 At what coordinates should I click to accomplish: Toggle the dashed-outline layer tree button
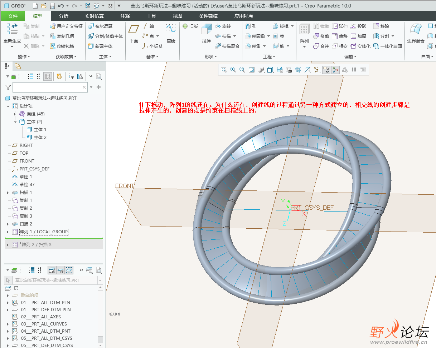click(69, 270)
